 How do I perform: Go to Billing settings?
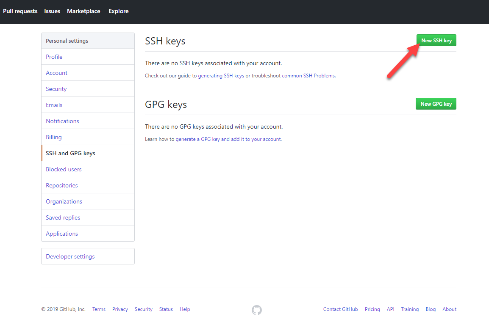click(x=88, y=137)
